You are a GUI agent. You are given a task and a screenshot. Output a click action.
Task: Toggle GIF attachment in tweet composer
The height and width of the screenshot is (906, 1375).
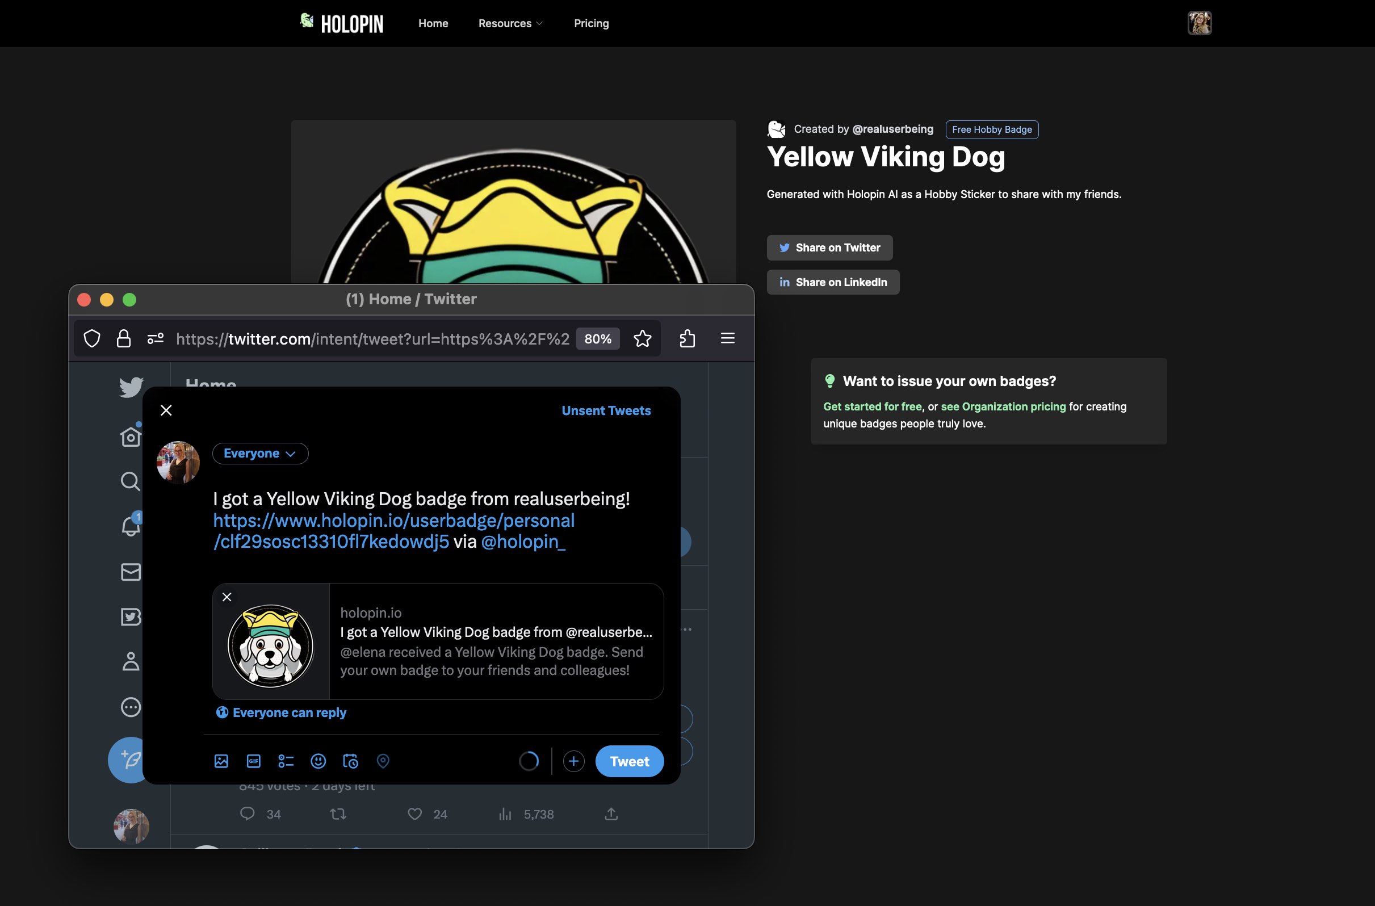tap(253, 761)
